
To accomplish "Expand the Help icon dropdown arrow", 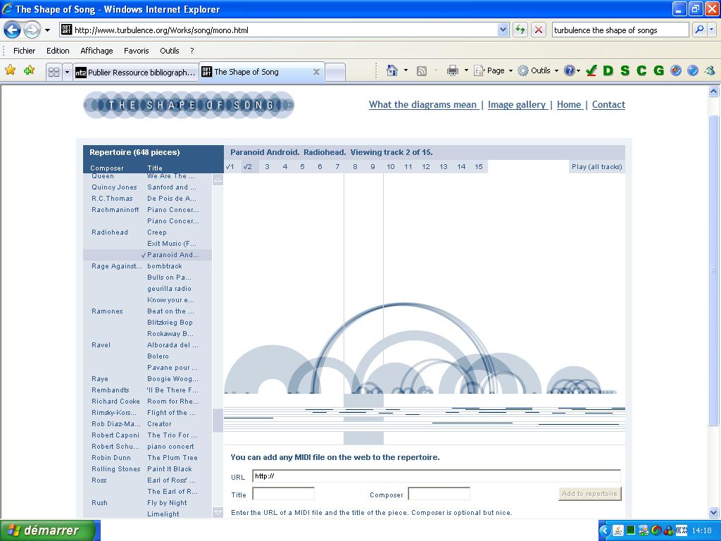I will tap(578, 70).
